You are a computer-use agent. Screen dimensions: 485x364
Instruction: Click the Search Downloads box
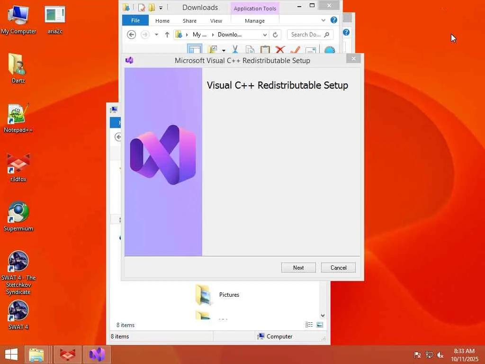tap(306, 35)
